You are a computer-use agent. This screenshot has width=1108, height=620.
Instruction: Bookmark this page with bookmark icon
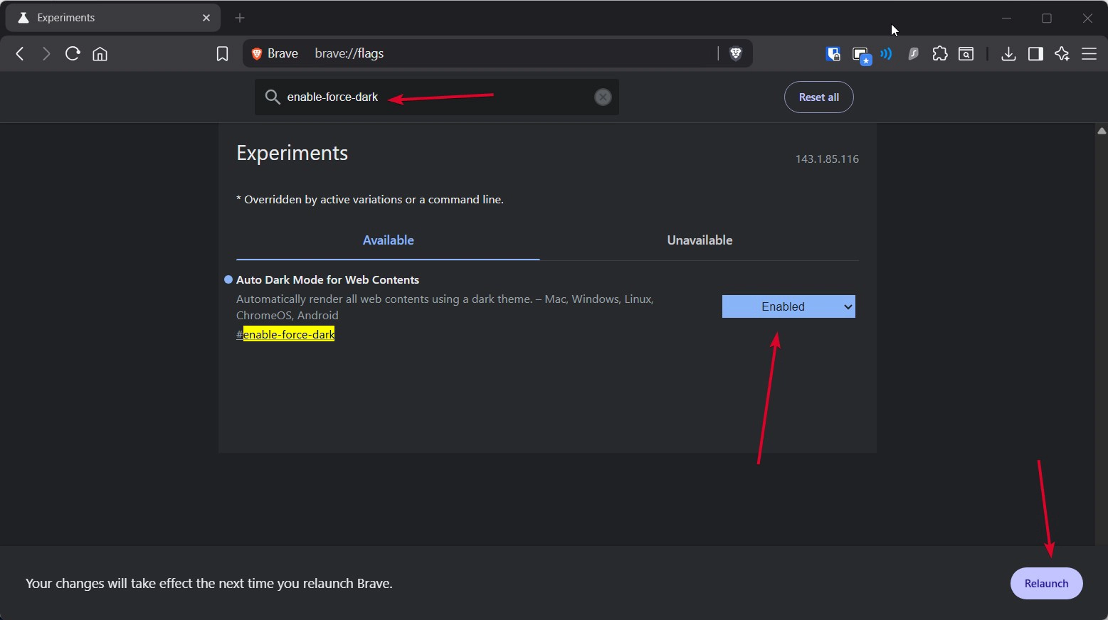click(222, 54)
